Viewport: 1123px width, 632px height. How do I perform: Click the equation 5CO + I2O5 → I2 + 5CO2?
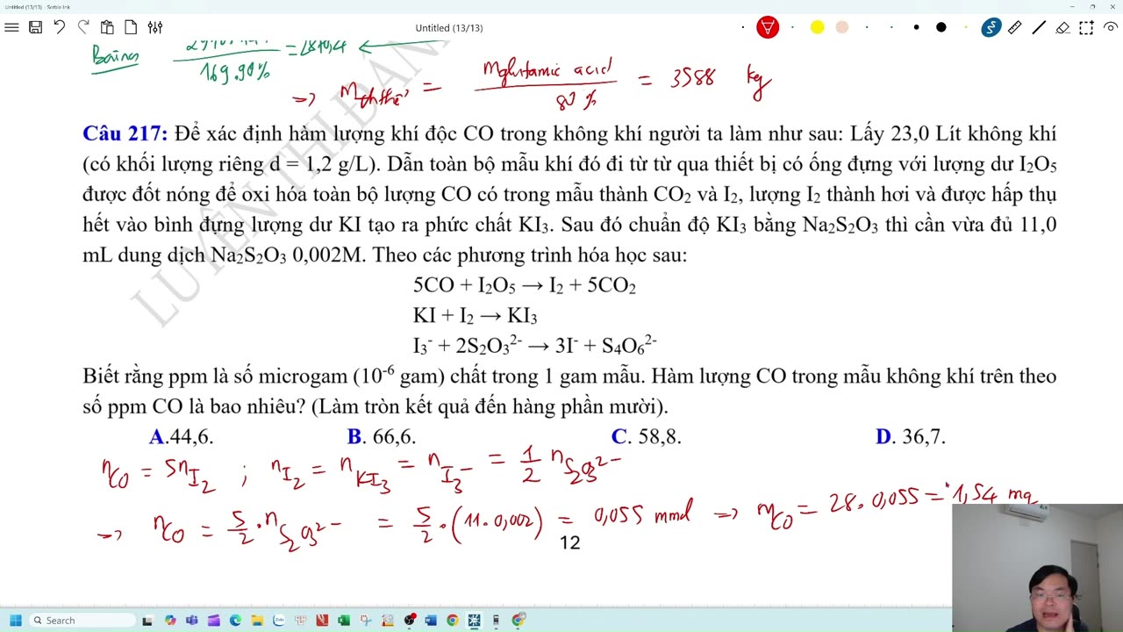525,286
